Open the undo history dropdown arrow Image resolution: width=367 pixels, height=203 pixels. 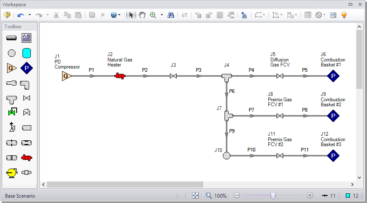(30, 15)
